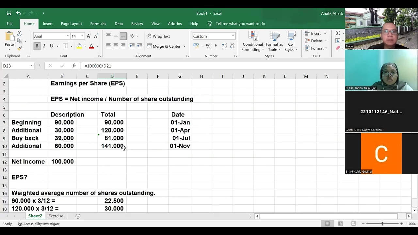Viewport: 418px width, 235px height.
Task: Click the Insert Function fx icon
Action: [74, 66]
